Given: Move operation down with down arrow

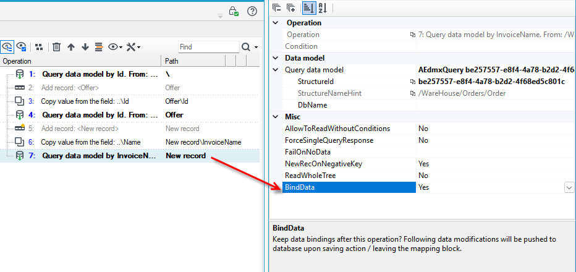Looking at the screenshot, I should [85, 47].
